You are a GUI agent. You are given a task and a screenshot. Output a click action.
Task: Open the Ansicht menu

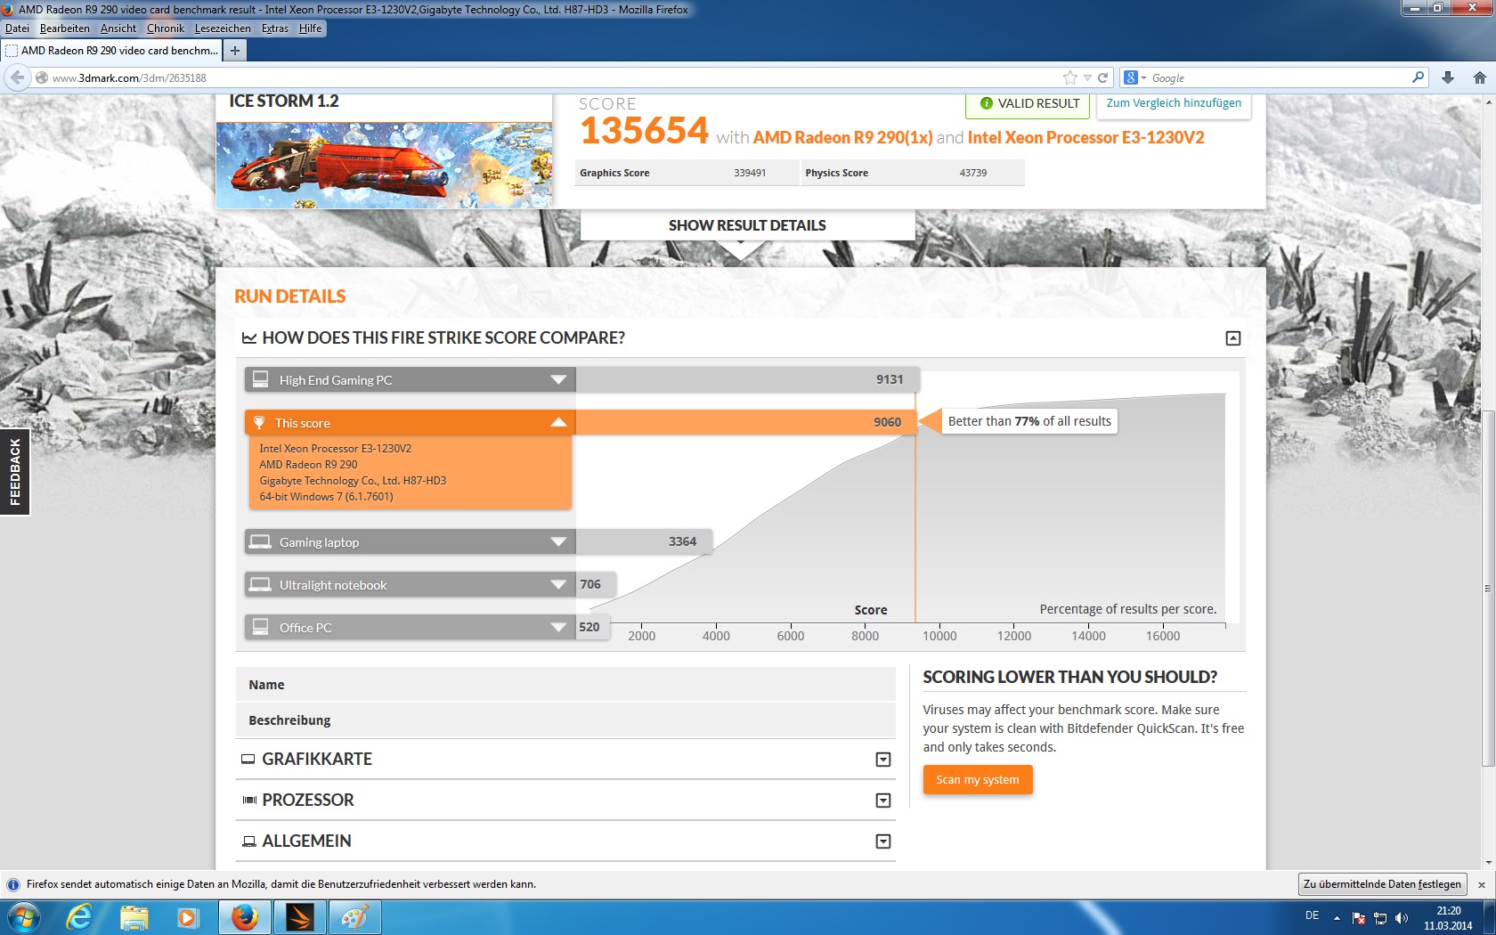(118, 28)
